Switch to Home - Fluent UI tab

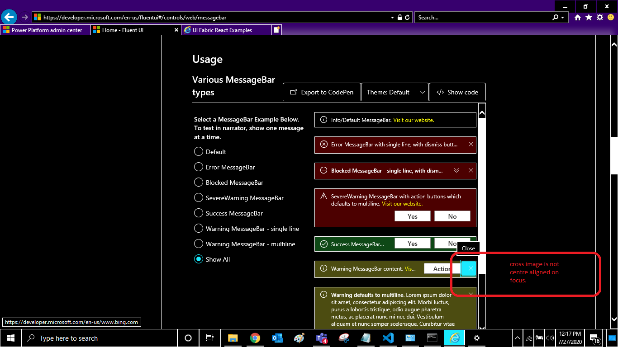pyautogui.click(x=136, y=30)
